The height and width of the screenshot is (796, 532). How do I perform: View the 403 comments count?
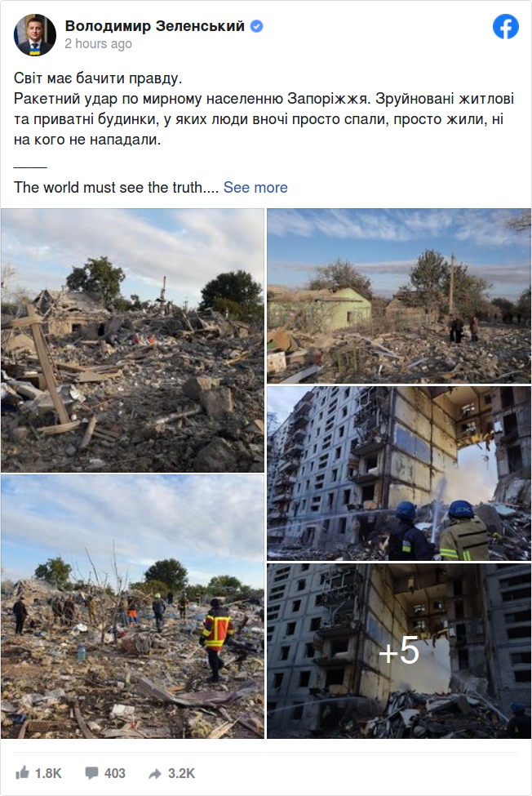[x=114, y=773]
